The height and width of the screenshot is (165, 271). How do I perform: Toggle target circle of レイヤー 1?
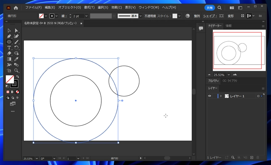[x=258, y=96]
